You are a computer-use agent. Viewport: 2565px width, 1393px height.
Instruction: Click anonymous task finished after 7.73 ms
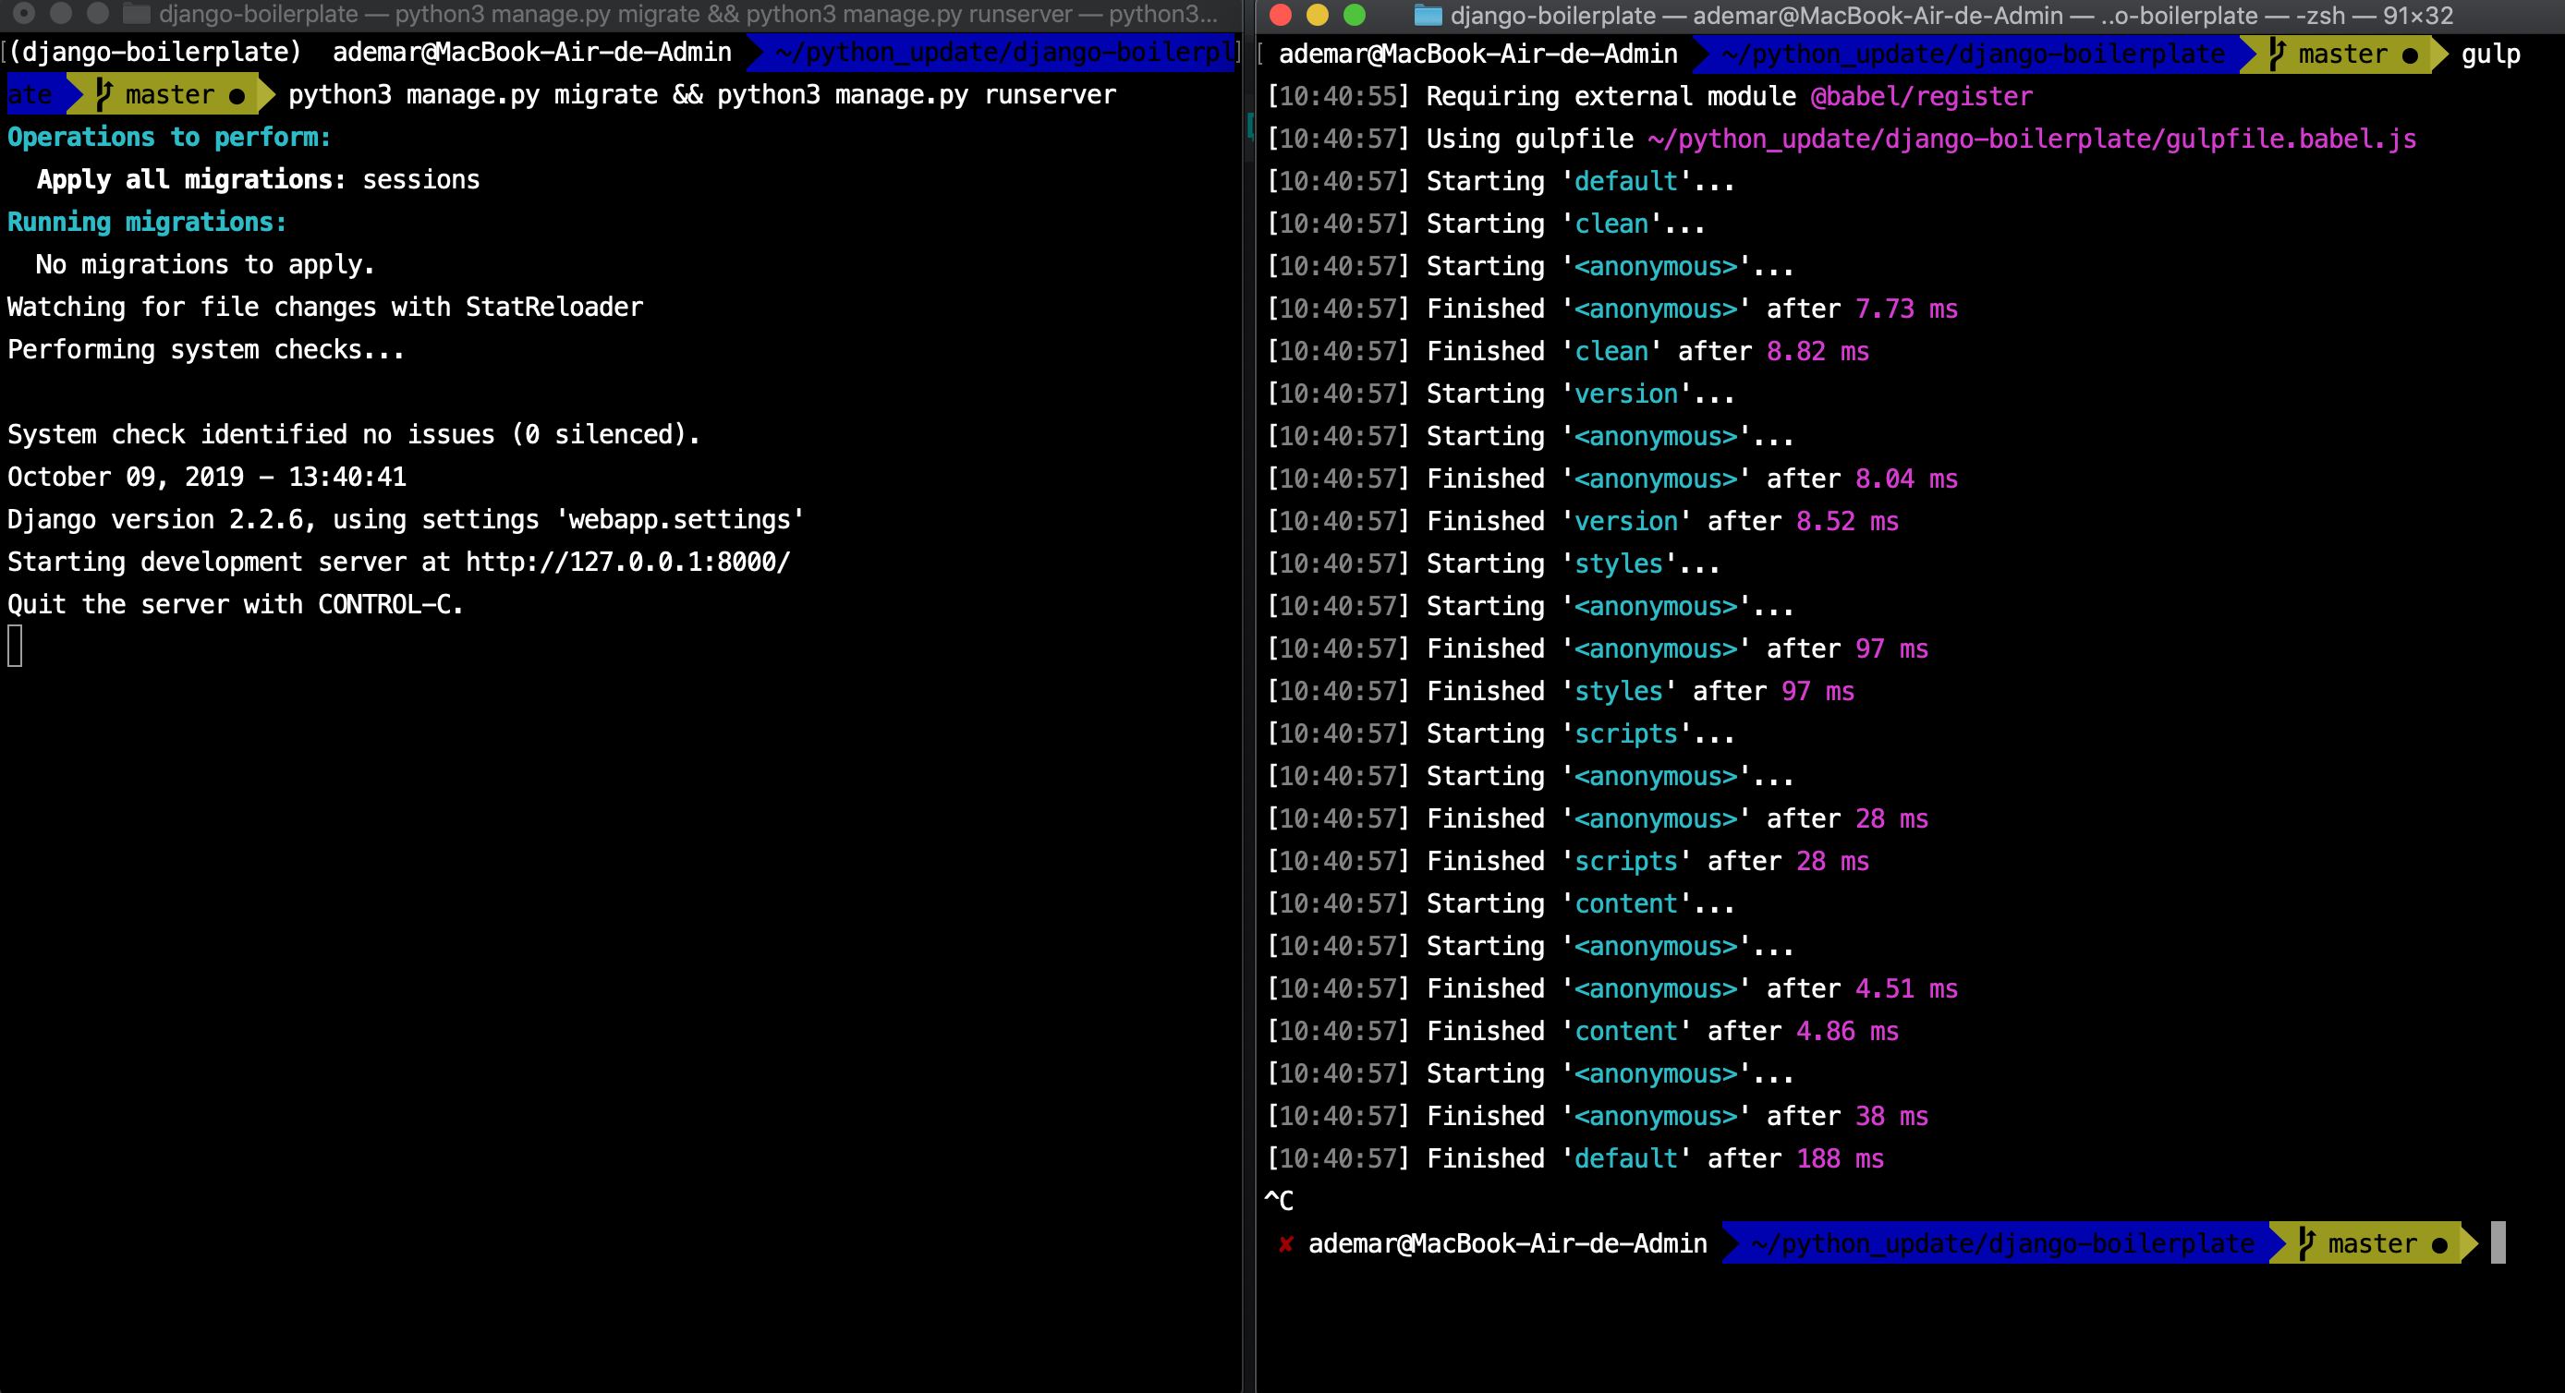[1612, 309]
